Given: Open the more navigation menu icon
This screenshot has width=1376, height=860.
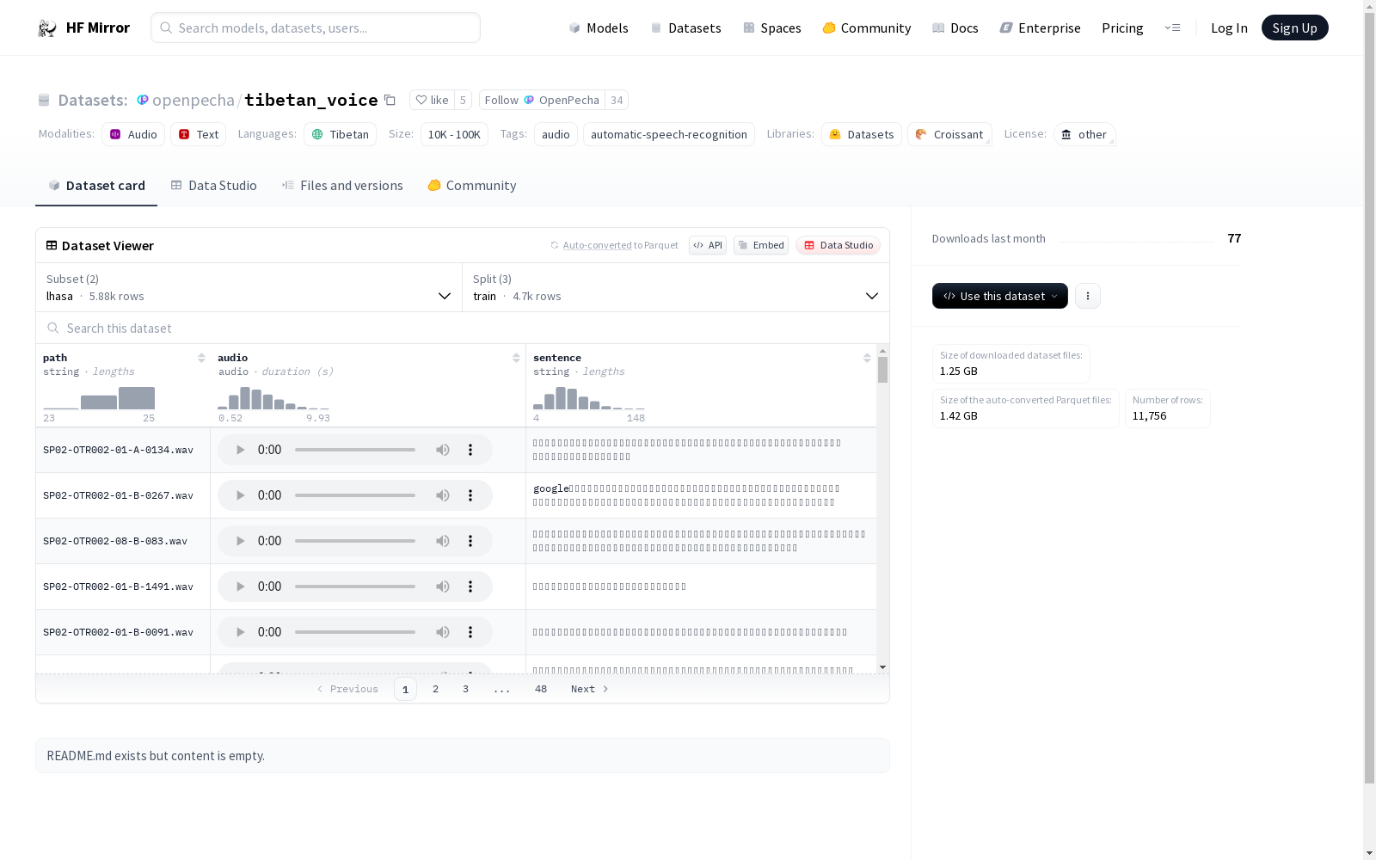Looking at the screenshot, I should click(1172, 28).
